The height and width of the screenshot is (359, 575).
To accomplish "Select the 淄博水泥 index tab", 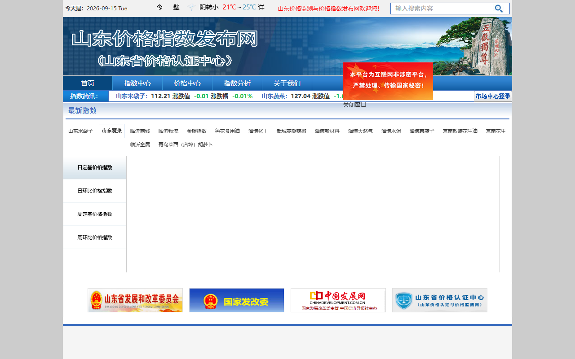I will [x=391, y=131].
